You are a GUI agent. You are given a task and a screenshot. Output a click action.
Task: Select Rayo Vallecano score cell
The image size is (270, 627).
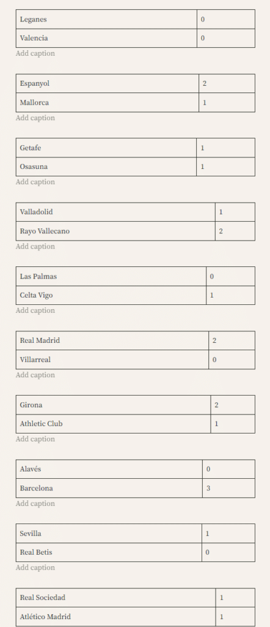pos(235,231)
